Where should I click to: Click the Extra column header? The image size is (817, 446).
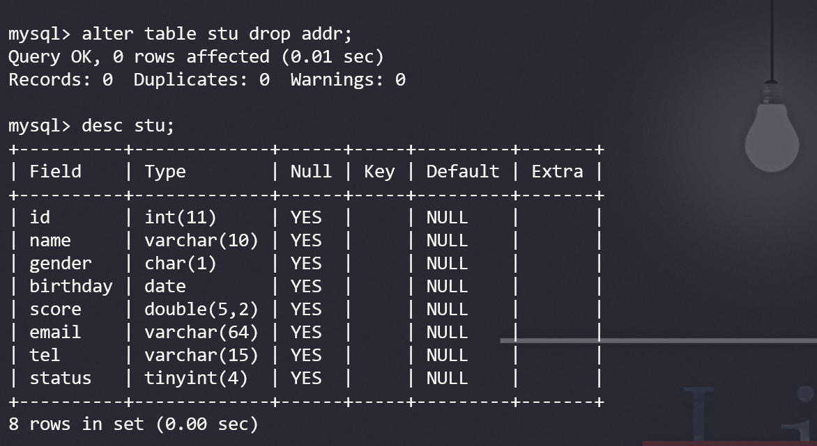click(557, 171)
